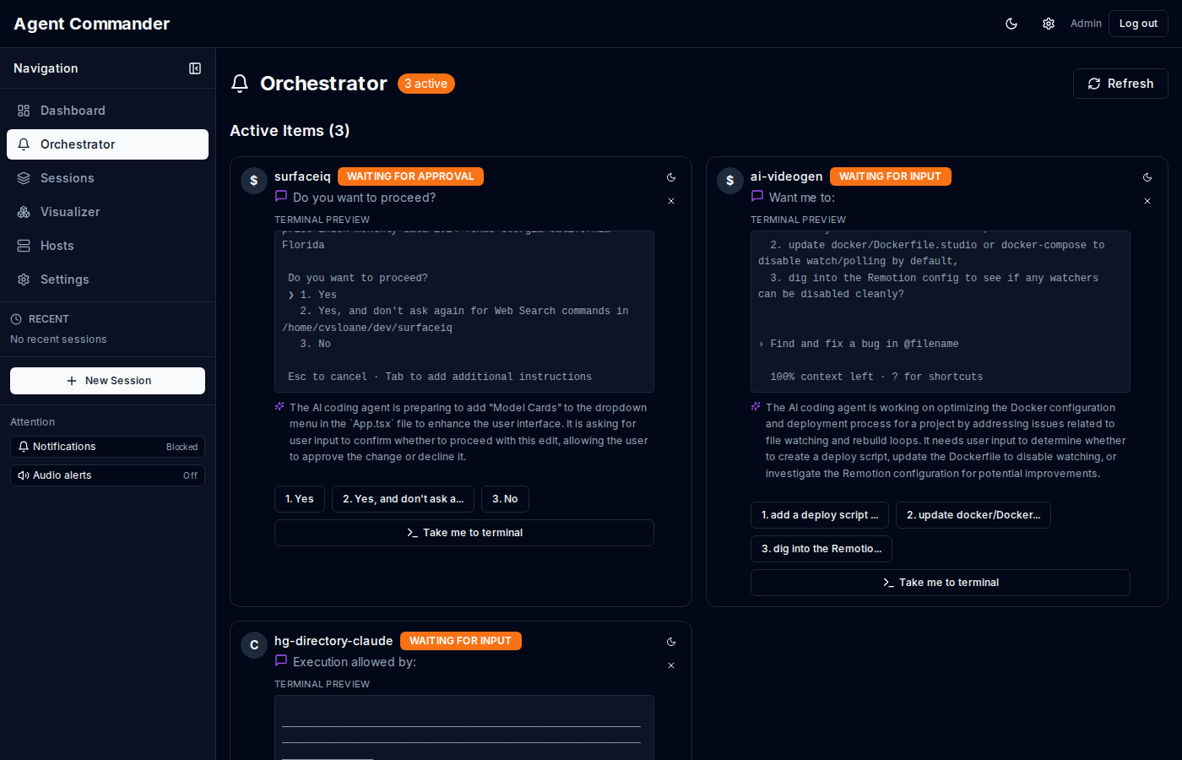Enable Audio alerts in the Attention panel

[107, 475]
